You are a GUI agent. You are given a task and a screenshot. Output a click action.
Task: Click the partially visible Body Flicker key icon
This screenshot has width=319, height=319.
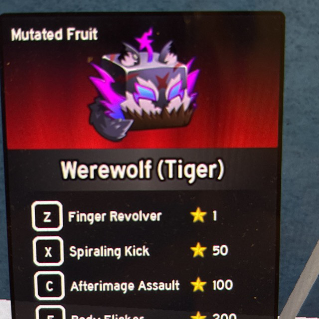pyautogui.click(x=51, y=312)
